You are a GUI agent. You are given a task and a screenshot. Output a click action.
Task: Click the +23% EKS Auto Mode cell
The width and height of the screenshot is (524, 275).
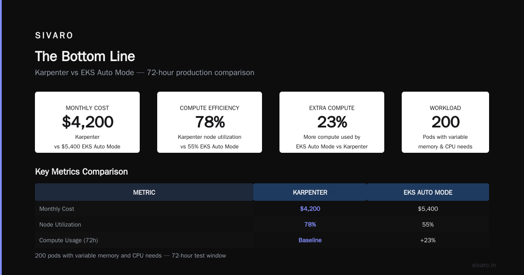[x=428, y=240]
